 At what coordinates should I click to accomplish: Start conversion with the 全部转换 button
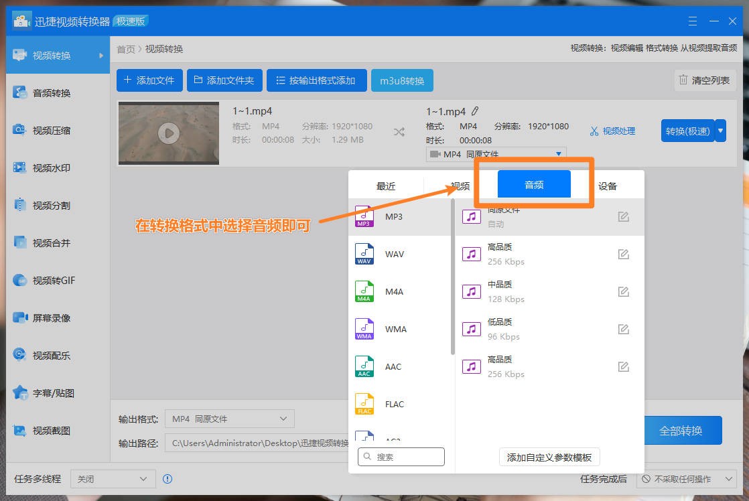click(x=683, y=431)
